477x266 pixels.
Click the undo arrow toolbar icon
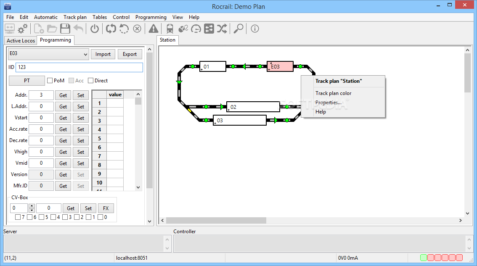pyautogui.click(x=79, y=29)
